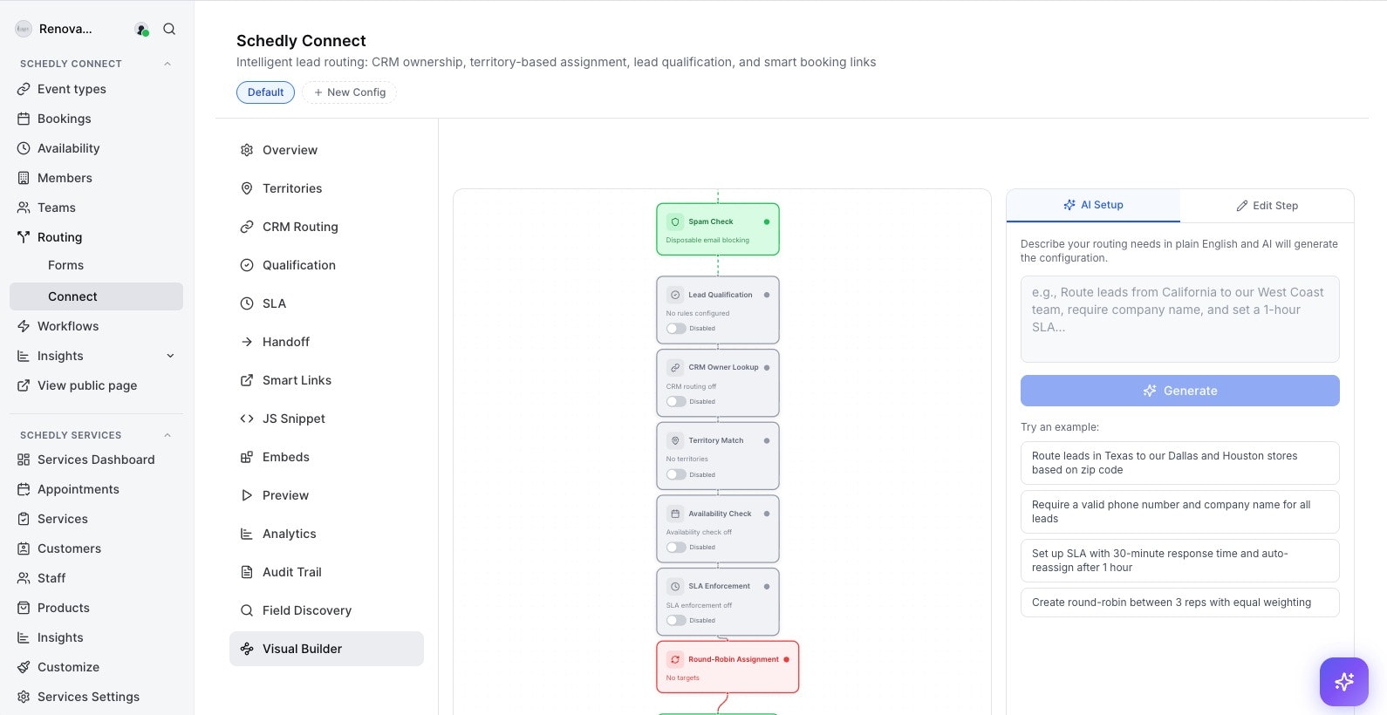Expand the Insights submenu chevron
The width and height of the screenshot is (1387, 715).
[x=170, y=356]
